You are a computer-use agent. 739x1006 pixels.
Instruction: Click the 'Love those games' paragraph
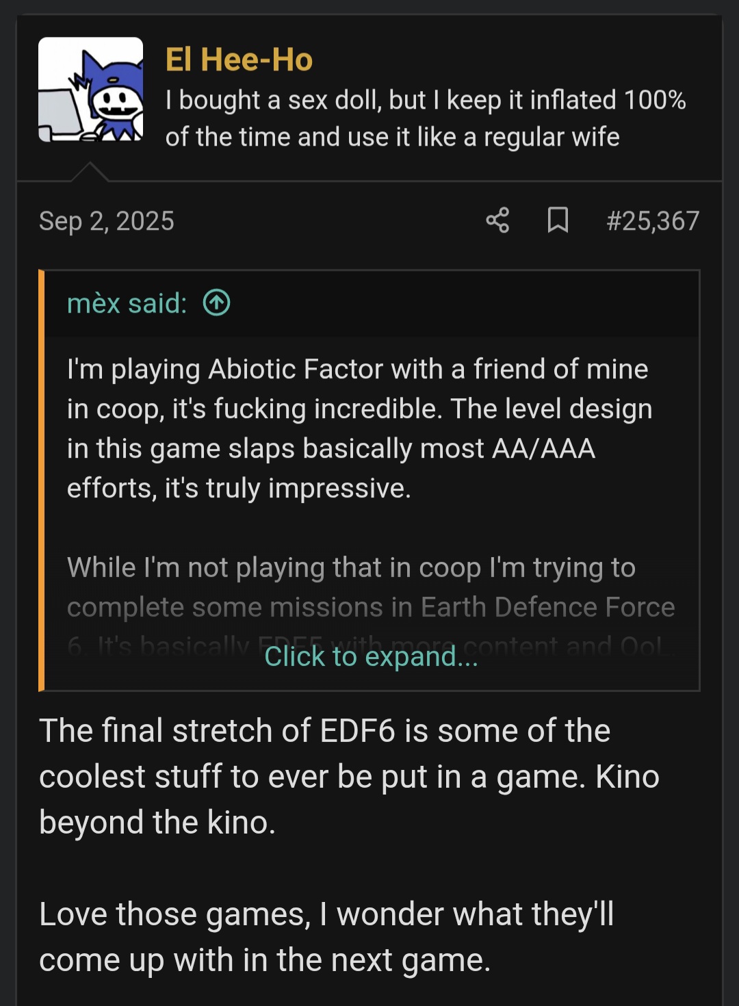click(326, 936)
